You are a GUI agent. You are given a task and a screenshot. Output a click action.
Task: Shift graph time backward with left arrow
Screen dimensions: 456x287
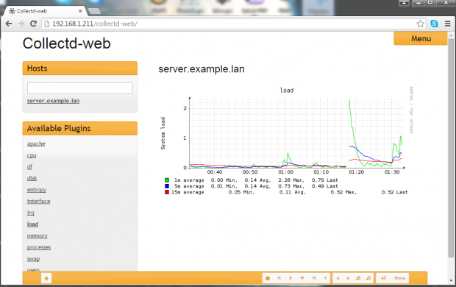pos(338,278)
